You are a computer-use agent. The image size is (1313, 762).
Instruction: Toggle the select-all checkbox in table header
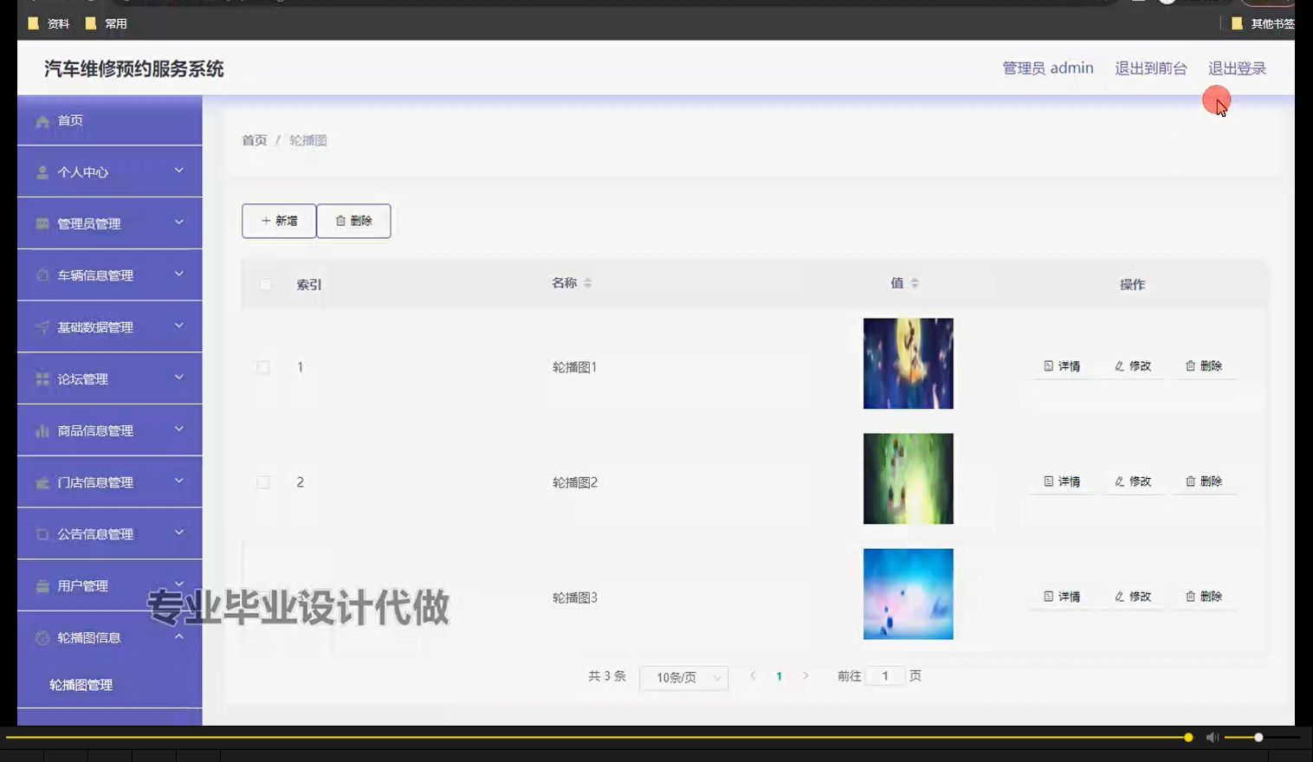(x=265, y=284)
